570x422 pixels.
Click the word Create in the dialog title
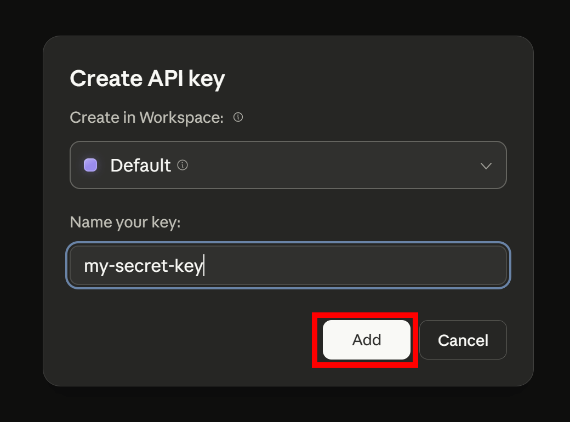coord(102,79)
